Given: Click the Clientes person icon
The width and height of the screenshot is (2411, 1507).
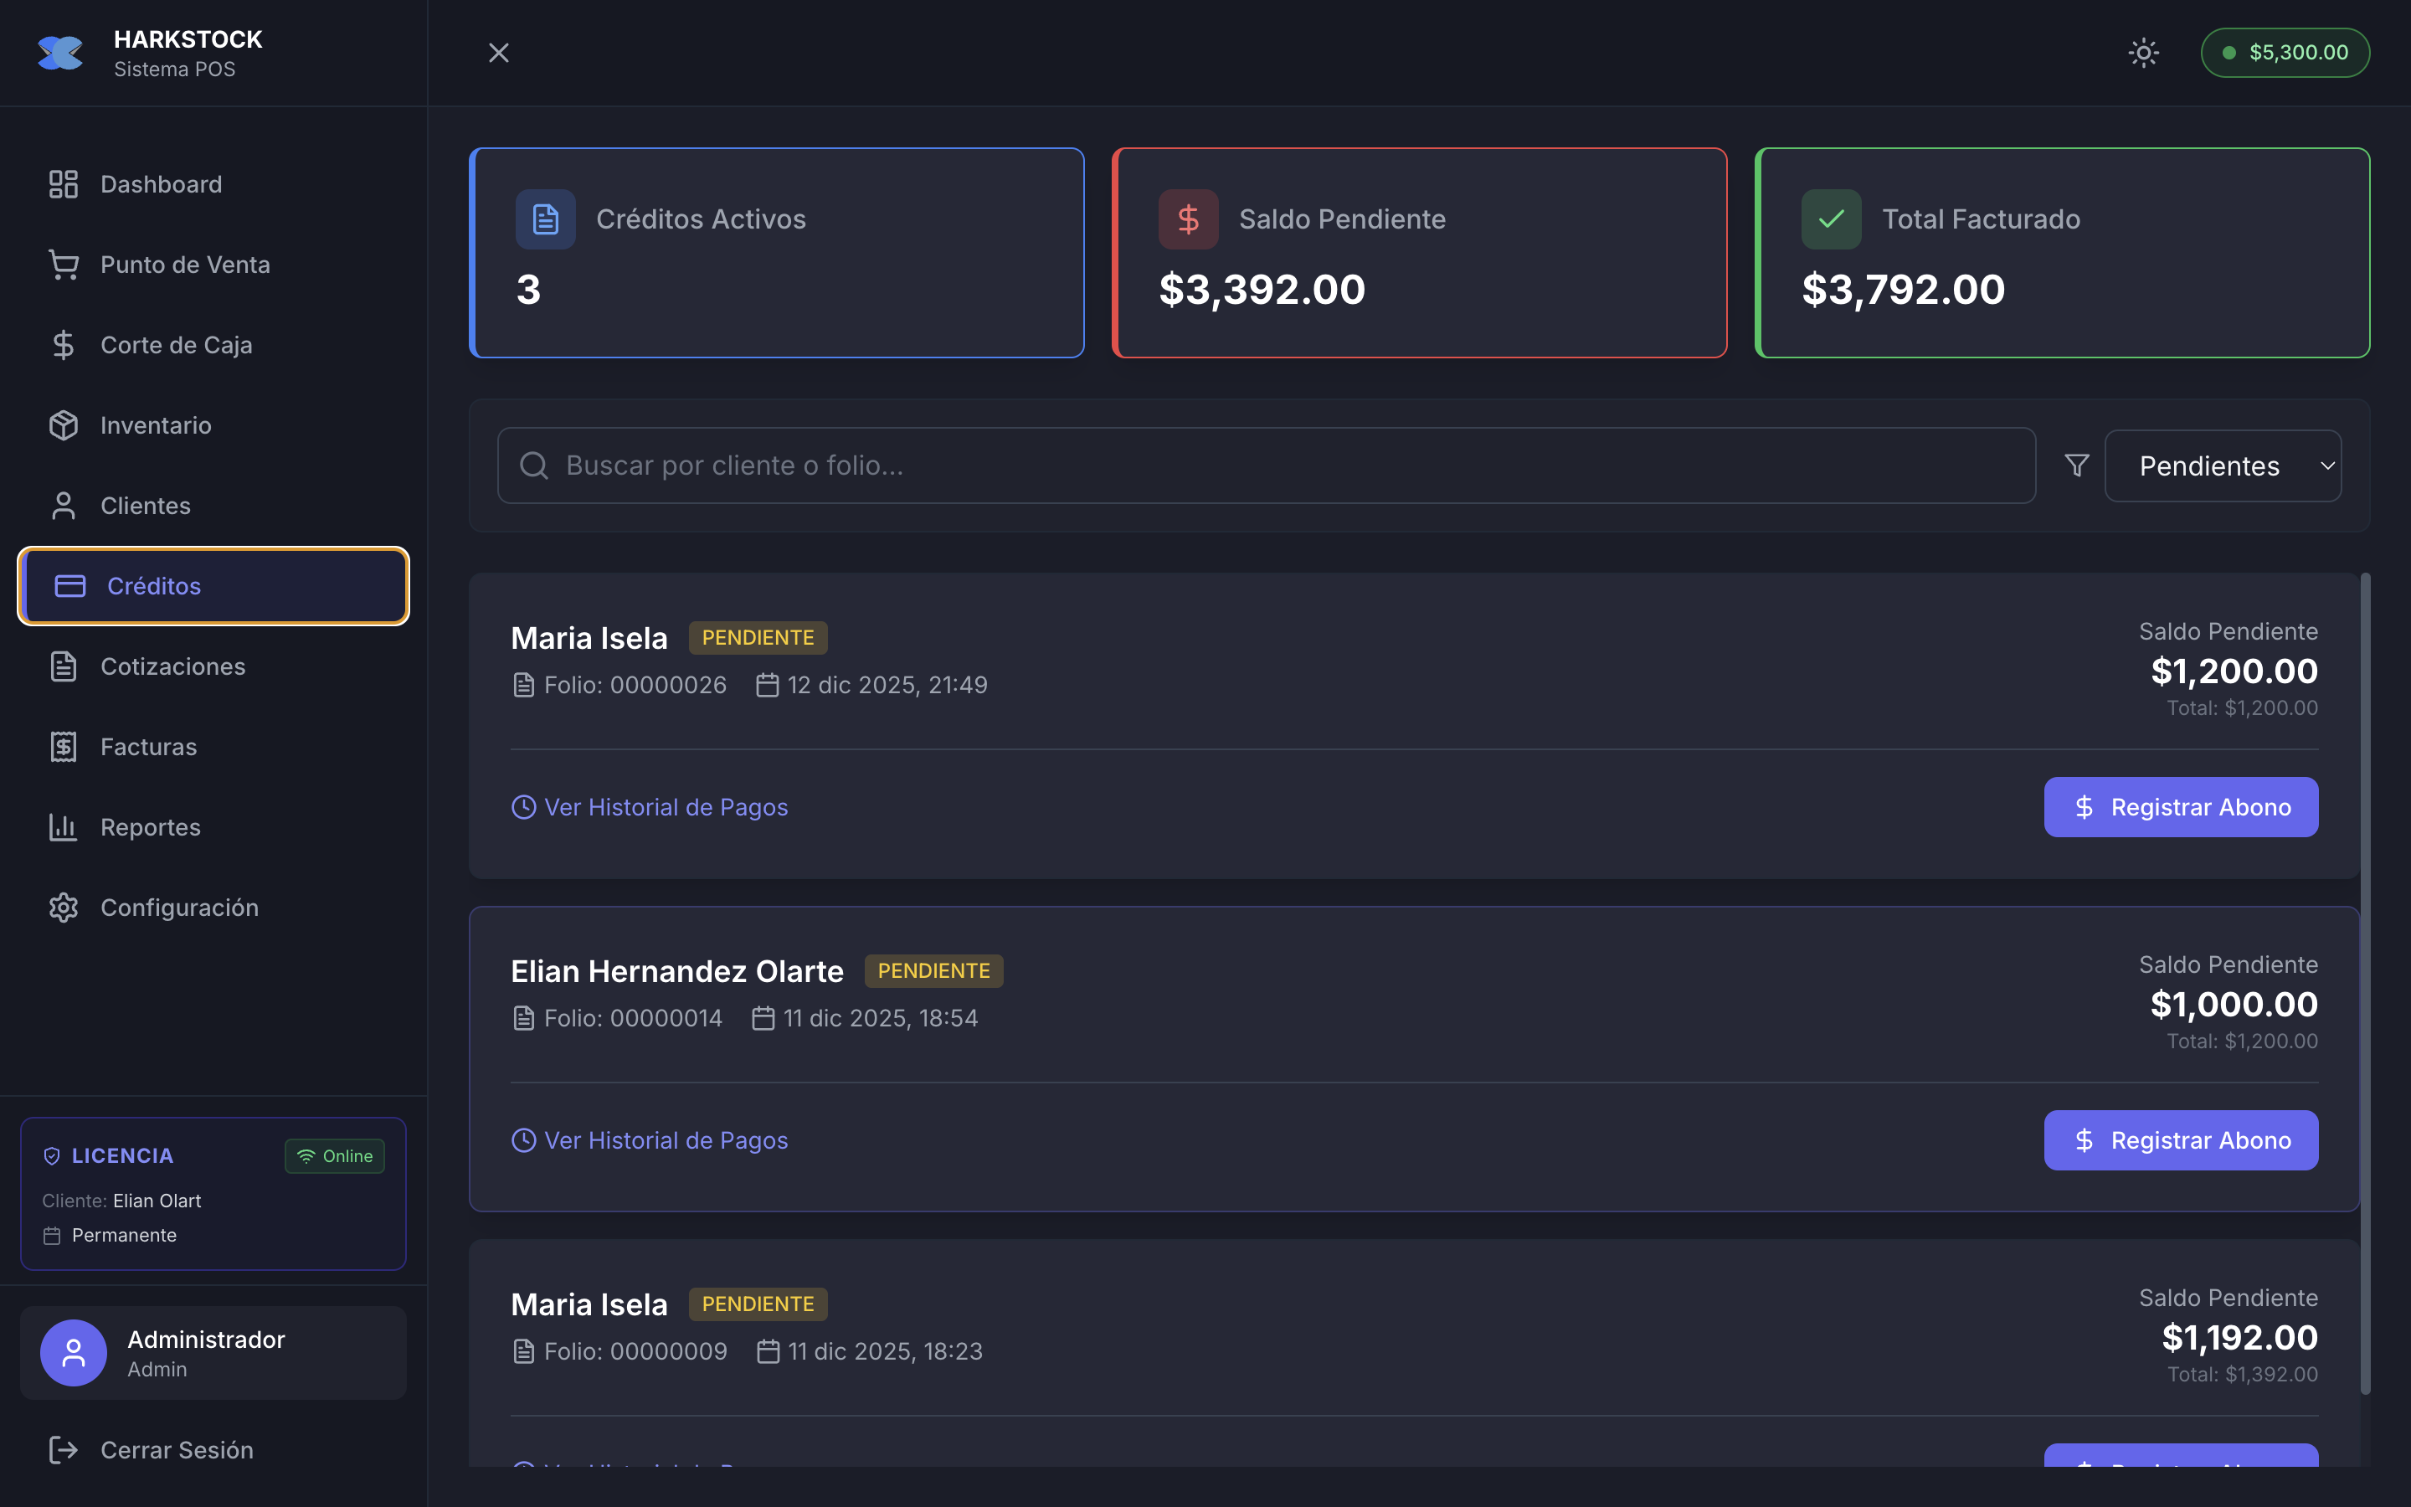Looking at the screenshot, I should [64, 507].
